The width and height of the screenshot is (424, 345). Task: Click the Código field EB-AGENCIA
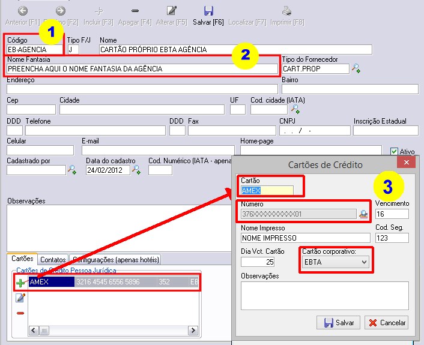coord(35,49)
